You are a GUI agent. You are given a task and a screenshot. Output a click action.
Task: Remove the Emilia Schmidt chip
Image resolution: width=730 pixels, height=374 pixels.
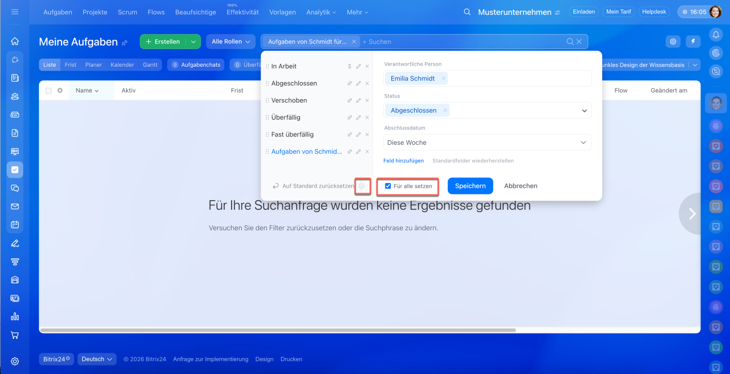444,79
